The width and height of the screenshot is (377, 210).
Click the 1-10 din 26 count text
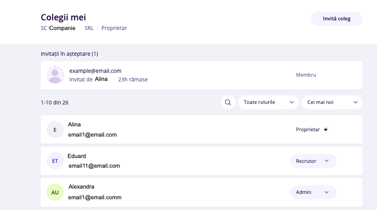55,103
